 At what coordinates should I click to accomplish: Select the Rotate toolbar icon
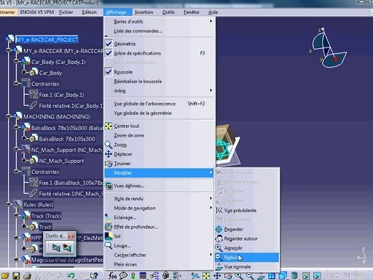tap(228, 276)
